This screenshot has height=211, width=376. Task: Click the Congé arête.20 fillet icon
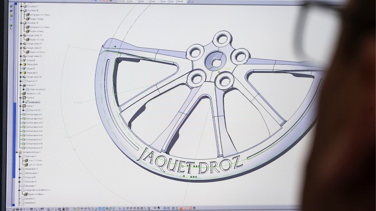pyautogui.click(x=25, y=44)
